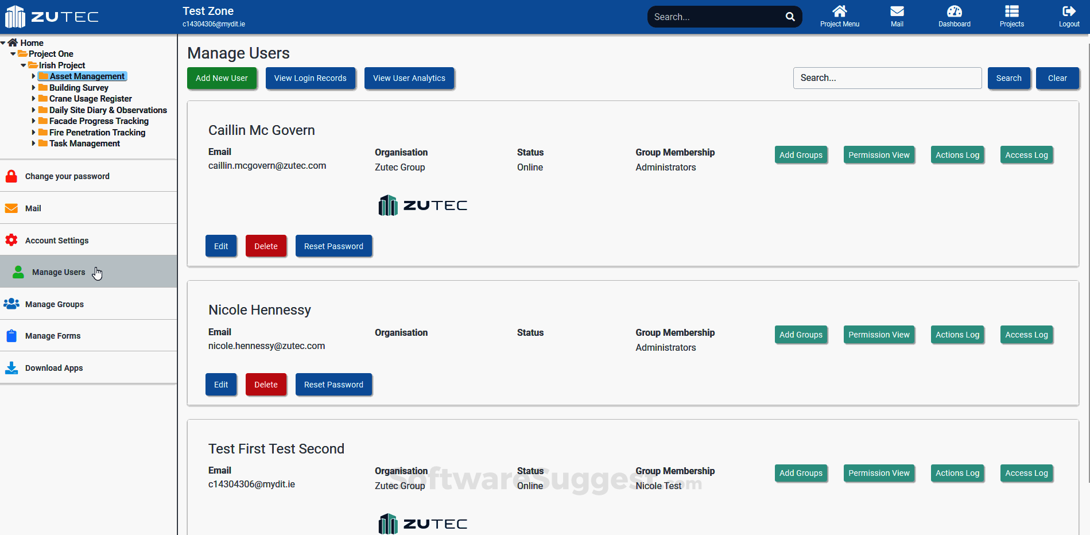This screenshot has width=1090, height=535.
Task: Open Projects from the top navigation
Action: [1011, 10]
